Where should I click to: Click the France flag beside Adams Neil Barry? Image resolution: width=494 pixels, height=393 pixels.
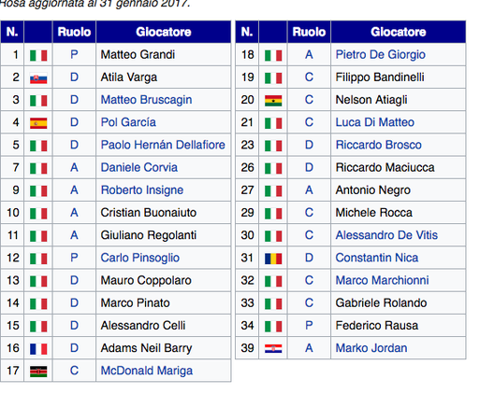[38, 349]
